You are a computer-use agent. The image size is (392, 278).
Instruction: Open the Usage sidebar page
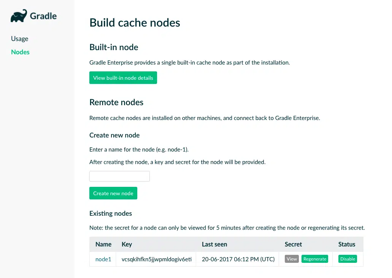pyautogui.click(x=19, y=39)
